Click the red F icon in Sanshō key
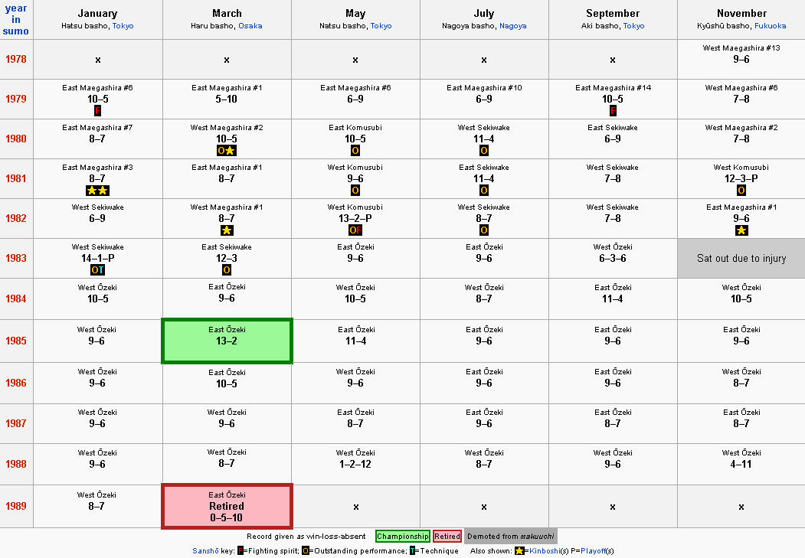The height and width of the screenshot is (558, 805). pyautogui.click(x=240, y=551)
